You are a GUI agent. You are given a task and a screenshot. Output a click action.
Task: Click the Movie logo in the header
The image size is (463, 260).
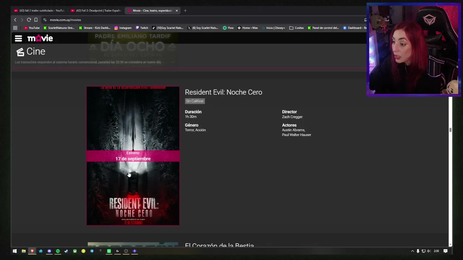[40, 38]
